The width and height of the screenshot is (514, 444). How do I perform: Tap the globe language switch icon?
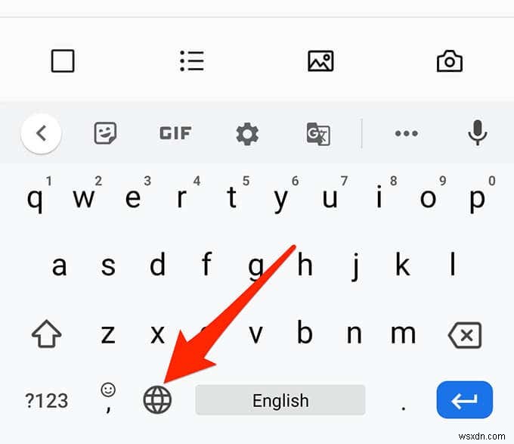[x=157, y=399]
